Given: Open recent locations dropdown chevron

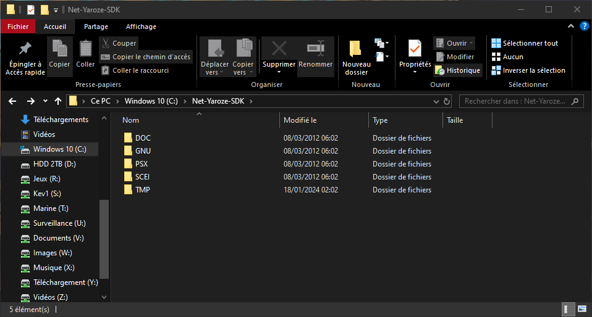Looking at the screenshot, I should (x=45, y=101).
